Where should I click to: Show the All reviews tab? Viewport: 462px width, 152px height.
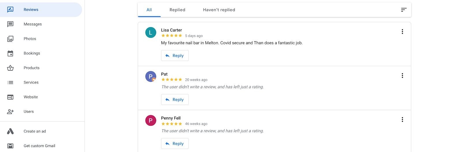coord(149,10)
